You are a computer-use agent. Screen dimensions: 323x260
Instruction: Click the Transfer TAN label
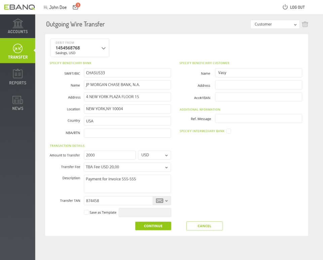(70, 201)
